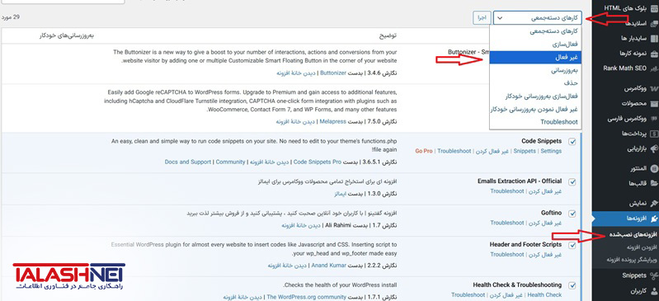Choose غیر فعال نمودن به‌روزرسانی خودکار option
The width and height of the screenshot is (659, 301).
point(534,110)
